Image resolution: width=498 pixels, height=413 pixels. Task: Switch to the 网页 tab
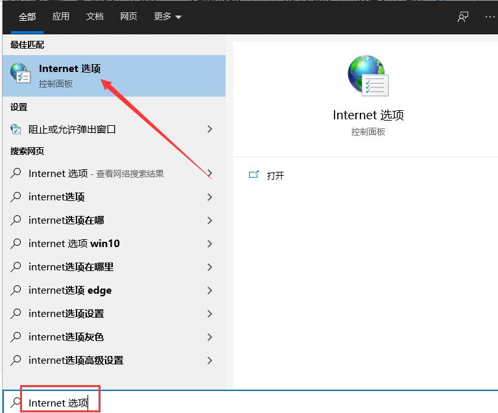[x=128, y=16]
